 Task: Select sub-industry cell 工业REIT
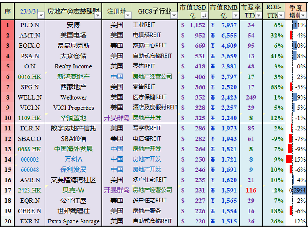pyautogui.click(x=155, y=25)
